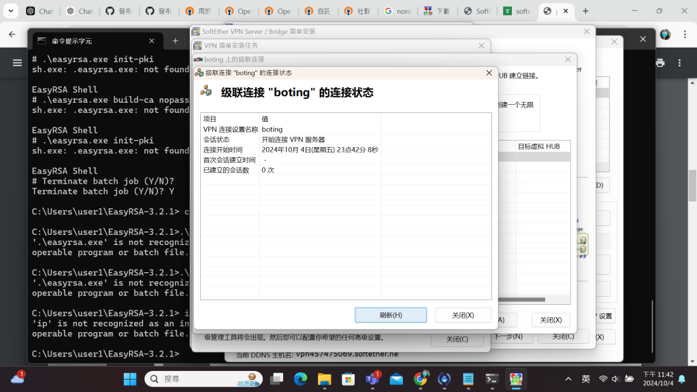Open the Wi-Fi network tray icon
This screenshot has width=697, height=392.
[603, 379]
